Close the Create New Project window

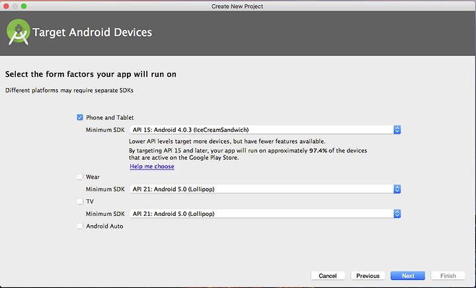pos(6,6)
